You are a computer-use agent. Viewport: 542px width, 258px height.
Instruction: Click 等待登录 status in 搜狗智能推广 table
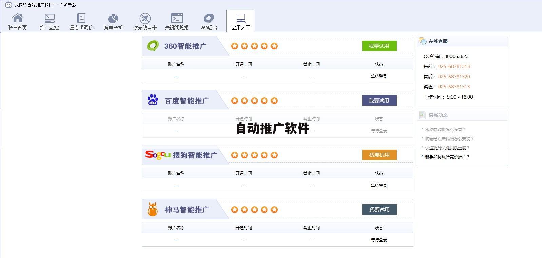coord(379,186)
